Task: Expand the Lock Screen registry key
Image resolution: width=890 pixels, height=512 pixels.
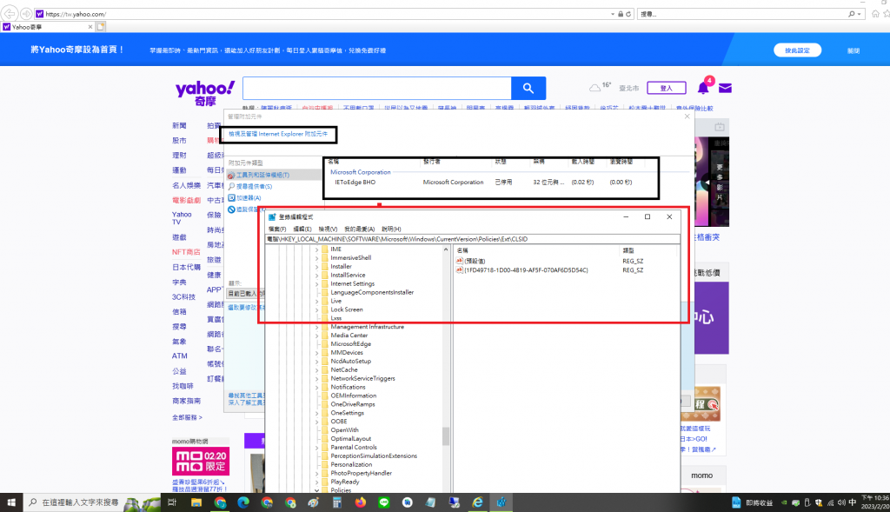Action: [316, 309]
